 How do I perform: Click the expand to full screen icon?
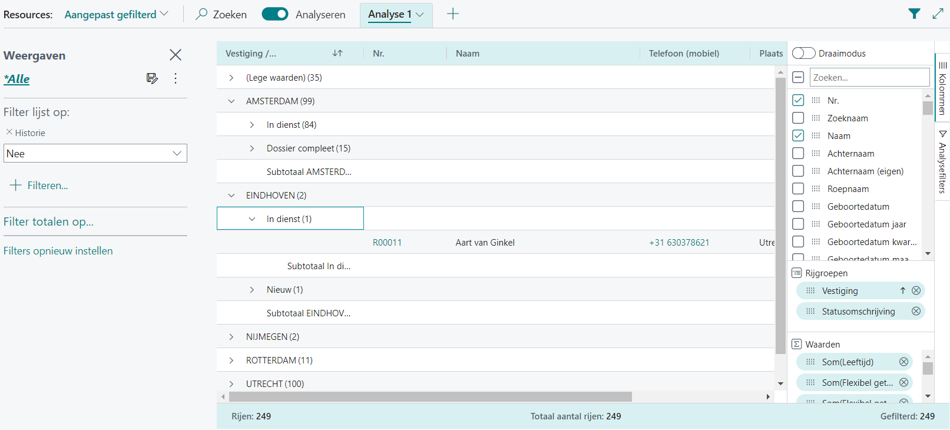coord(938,14)
